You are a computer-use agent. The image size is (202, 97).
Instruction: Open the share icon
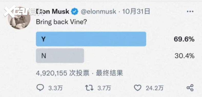click(190, 88)
